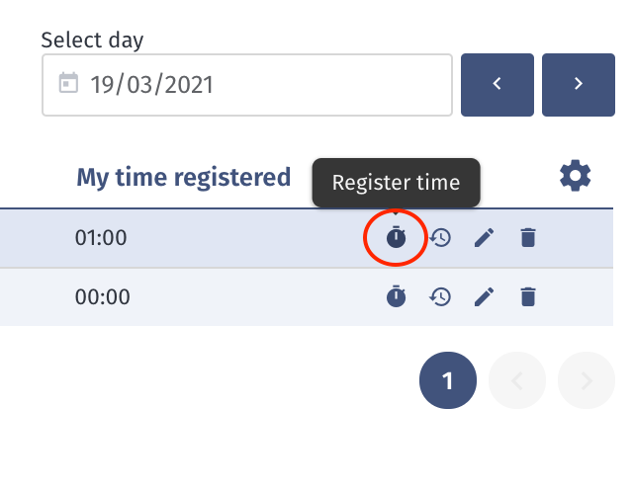Image resolution: width=633 pixels, height=490 pixels.
Task: Edit the 00:00 entry with pencil icon
Action: click(484, 296)
